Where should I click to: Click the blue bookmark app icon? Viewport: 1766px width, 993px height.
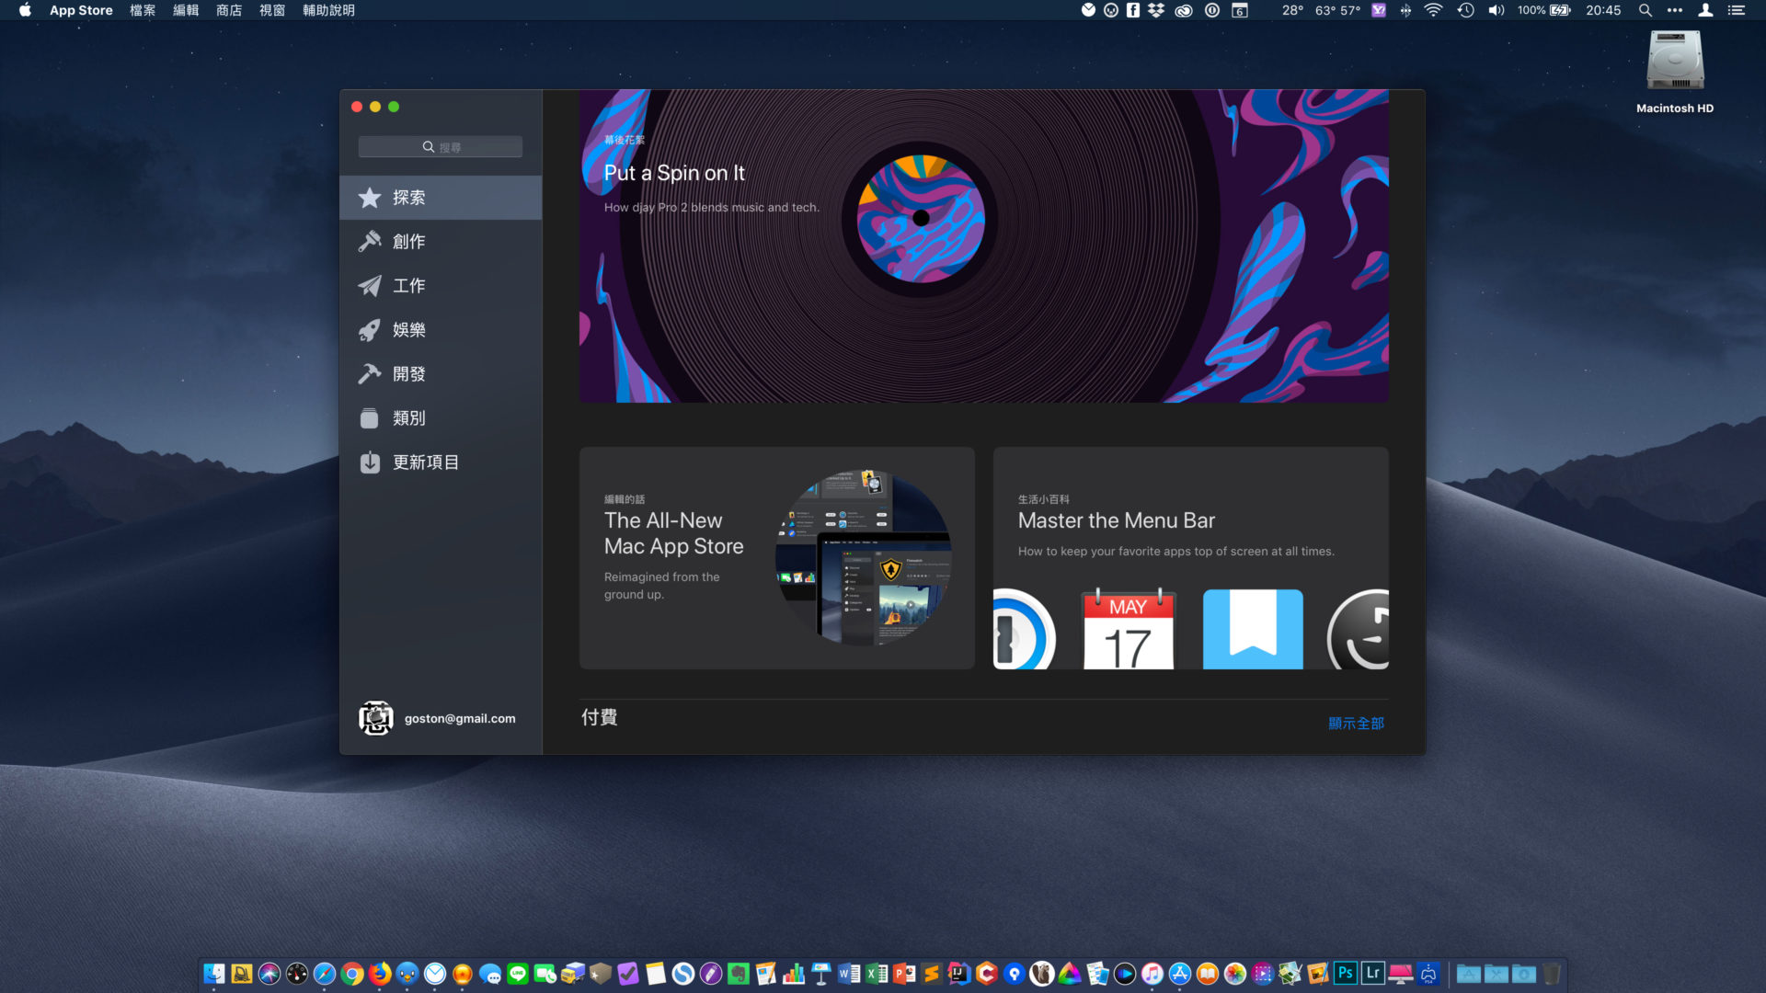coord(1253,630)
